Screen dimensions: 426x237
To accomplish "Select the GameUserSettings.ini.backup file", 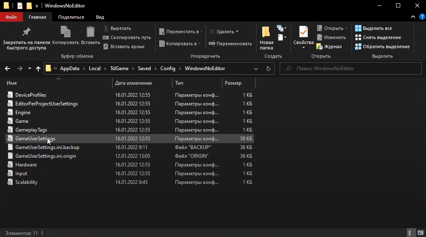I will tap(47, 147).
